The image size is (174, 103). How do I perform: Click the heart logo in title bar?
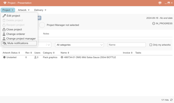coord(5,3)
